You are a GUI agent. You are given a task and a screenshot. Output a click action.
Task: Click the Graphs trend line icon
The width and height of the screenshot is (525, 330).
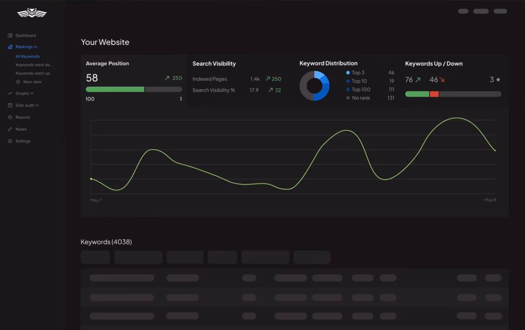[x=10, y=93]
